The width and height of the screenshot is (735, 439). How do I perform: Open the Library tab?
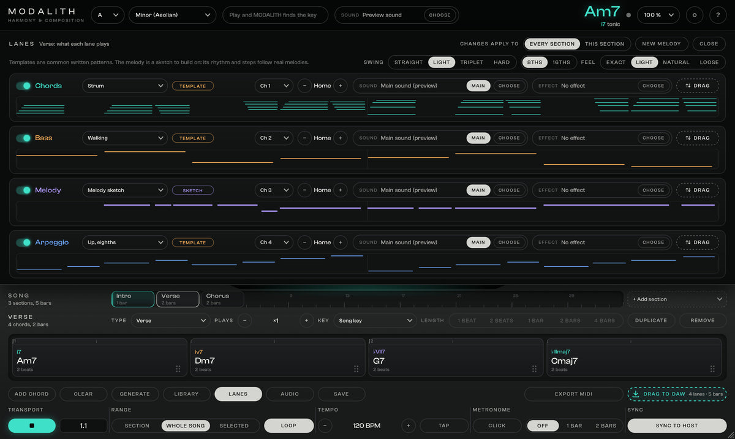[x=186, y=394]
